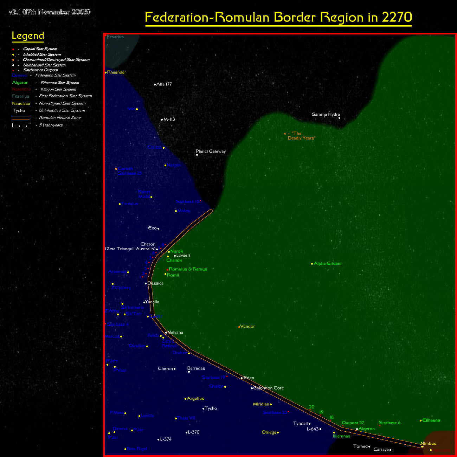Click the "Starbase 10" label
The width and height of the screenshot is (457, 457).
click(x=188, y=202)
